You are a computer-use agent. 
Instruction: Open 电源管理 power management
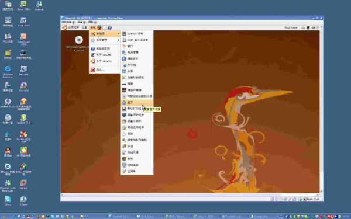[137, 53]
